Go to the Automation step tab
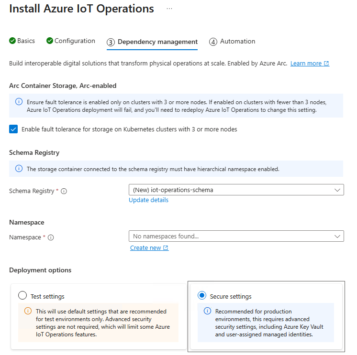 coord(232,42)
